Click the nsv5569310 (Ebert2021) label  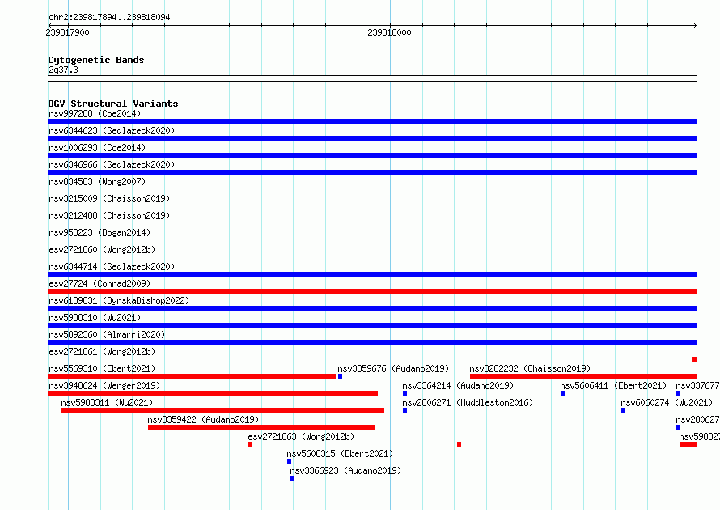pyautogui.click(x=102, y=368)
